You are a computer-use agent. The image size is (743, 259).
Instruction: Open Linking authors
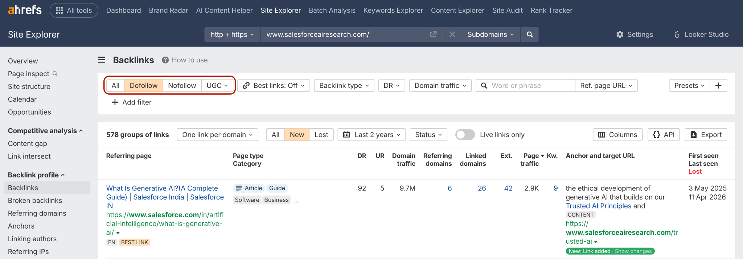32,239
